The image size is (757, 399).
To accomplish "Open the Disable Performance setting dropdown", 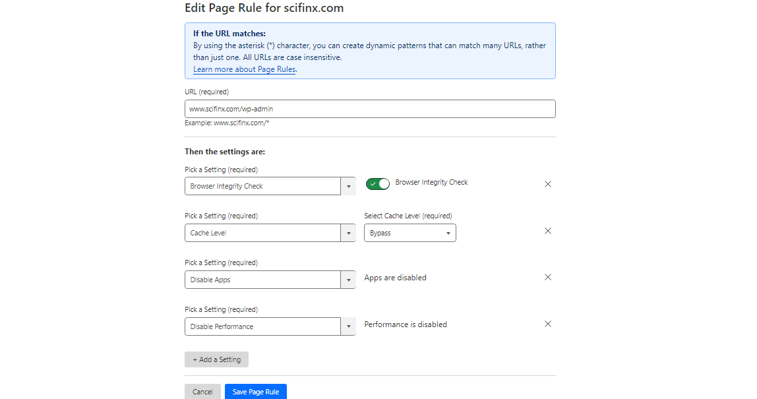I will tap(262, 326).
